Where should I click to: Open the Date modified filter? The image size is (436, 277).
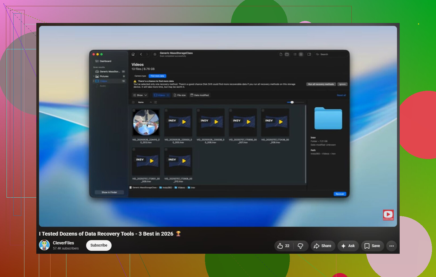(200, 95)
